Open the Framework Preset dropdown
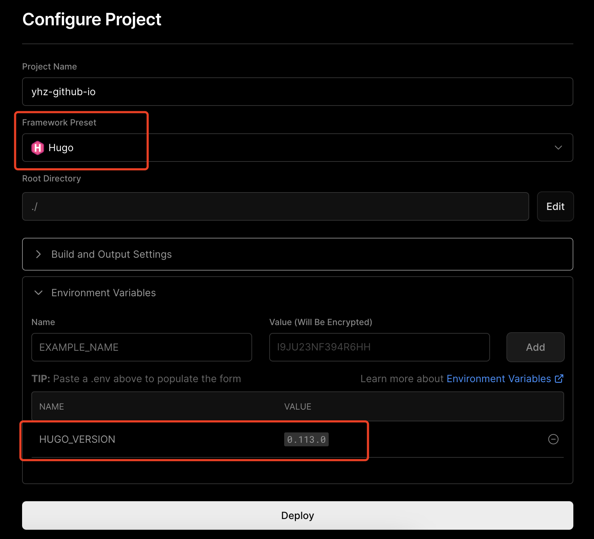Screen dimensions: 594x539 pyautogui.click(x=297, y=148)
